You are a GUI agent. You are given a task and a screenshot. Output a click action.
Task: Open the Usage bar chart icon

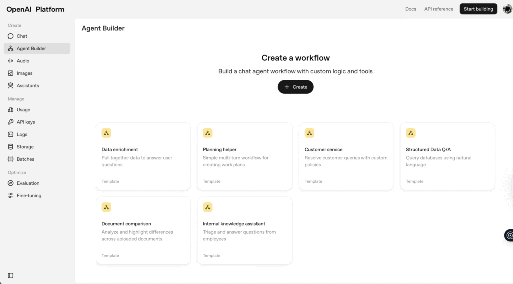click(x=11, y=110)
